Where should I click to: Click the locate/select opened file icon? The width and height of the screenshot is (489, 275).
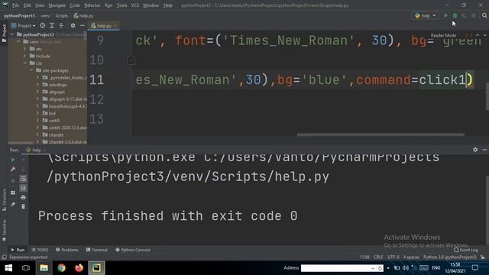(x=43, y=25)
